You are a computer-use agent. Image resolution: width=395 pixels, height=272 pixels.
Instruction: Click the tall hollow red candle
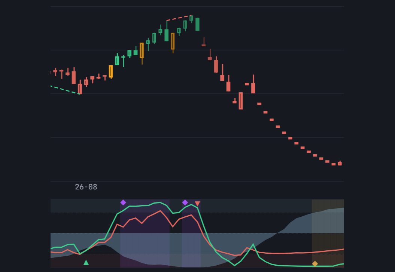click(241, 101)
